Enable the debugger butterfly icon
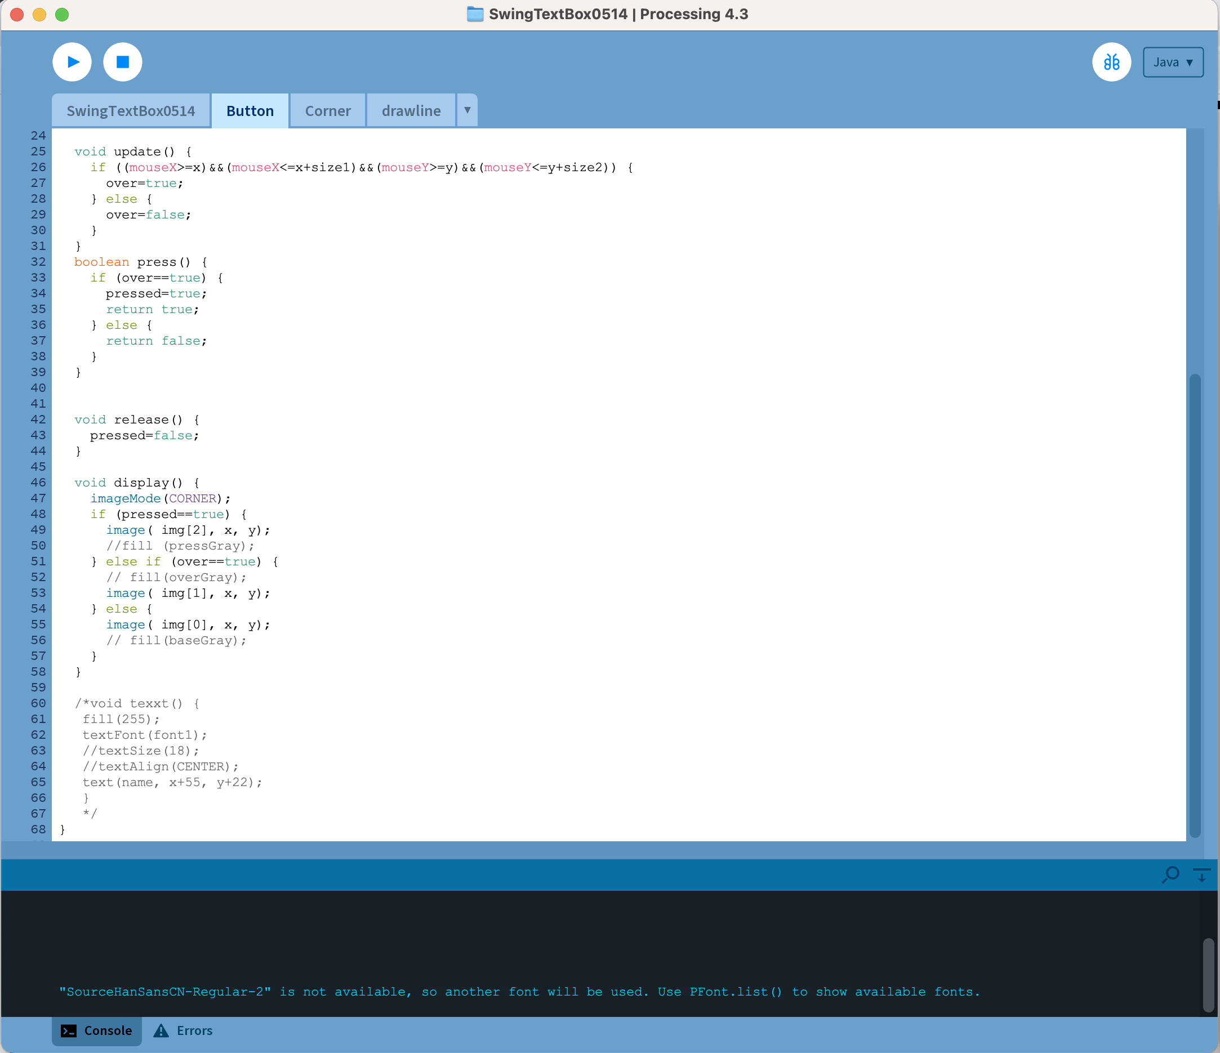The image size is (1220, 1053). [x=1111, y=62]
